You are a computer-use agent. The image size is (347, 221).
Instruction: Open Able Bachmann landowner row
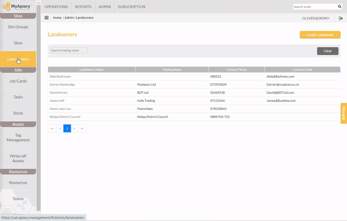(x=194, y=76)
